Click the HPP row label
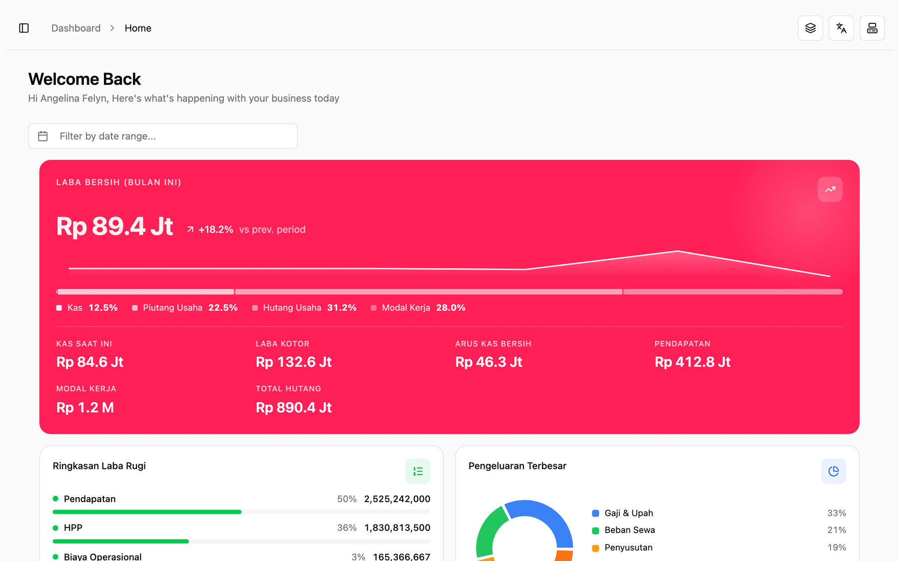899x561 pixels. point(73,528)
